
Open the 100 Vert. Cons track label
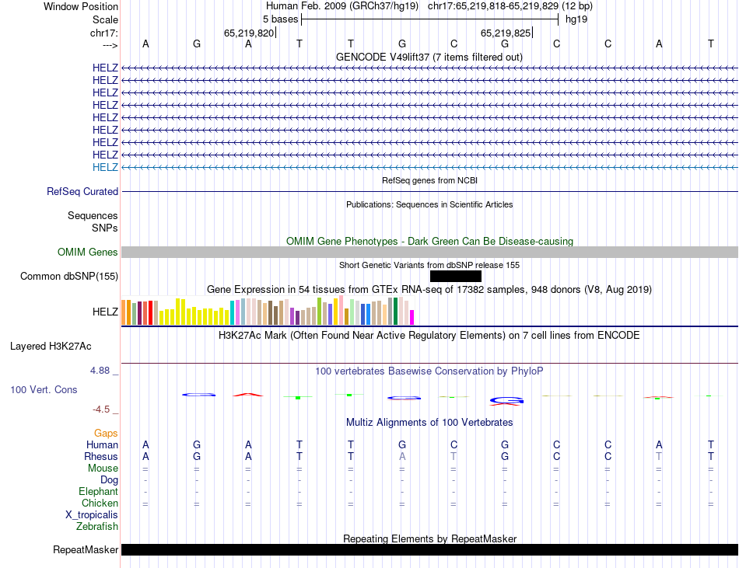[44, 389]
